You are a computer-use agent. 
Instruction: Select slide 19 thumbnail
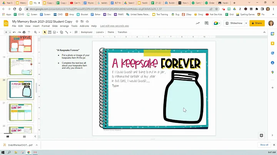(x=20, y=66)
